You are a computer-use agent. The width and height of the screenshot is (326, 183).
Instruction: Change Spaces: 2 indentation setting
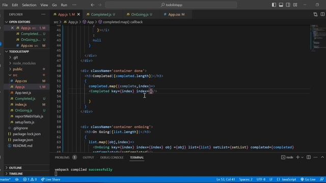coord(246,179)
